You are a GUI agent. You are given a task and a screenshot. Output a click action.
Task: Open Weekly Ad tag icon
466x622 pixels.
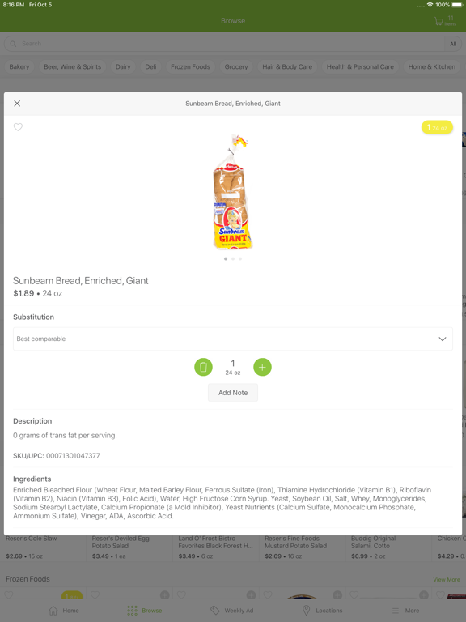coord(214,611)
